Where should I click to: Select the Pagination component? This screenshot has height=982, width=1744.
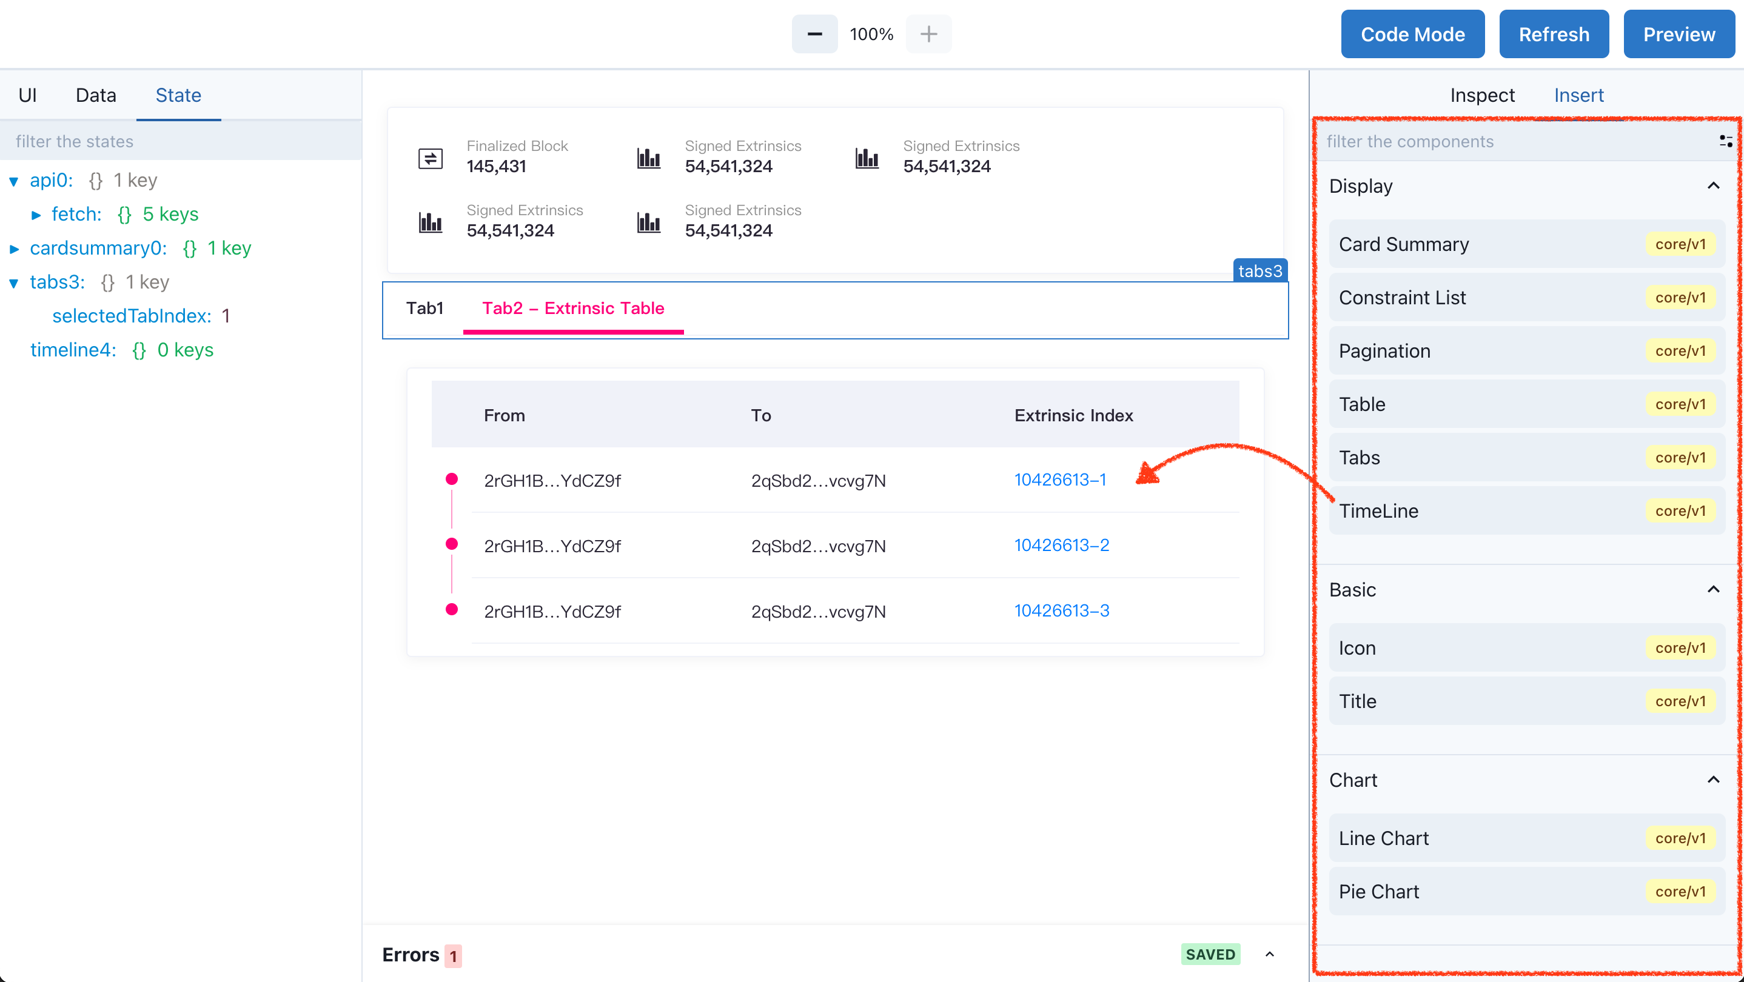tap(1528, 351)
